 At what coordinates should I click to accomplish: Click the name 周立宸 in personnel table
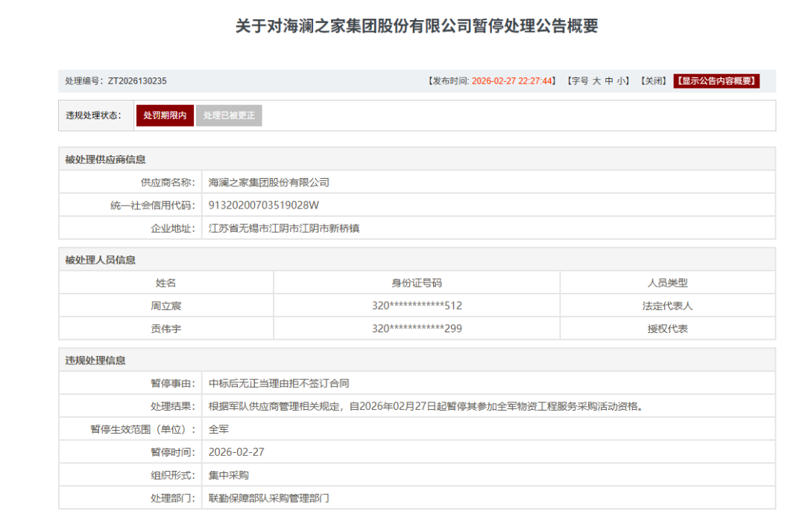point(165,306)
